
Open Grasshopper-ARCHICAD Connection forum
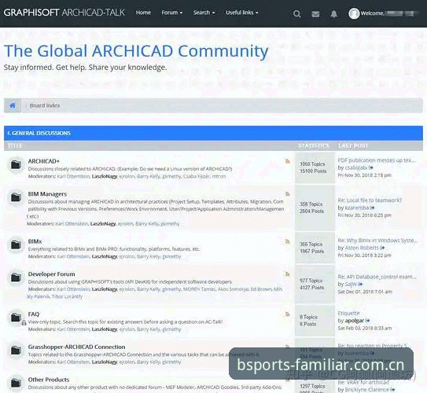coord(76,347)
